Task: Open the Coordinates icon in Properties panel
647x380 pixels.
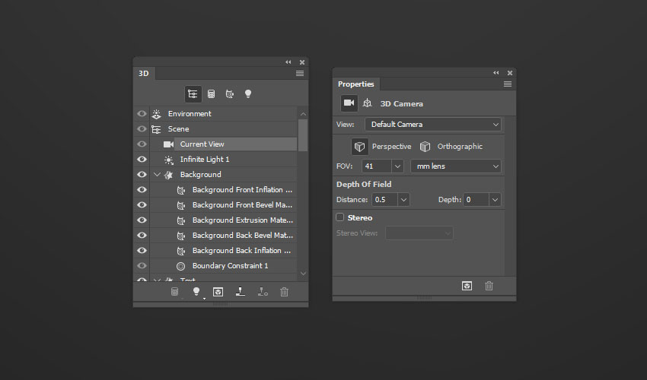Action: pyautogui.click(x=367, y=103)
